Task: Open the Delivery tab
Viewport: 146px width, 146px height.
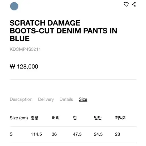Action: (46, 99)
